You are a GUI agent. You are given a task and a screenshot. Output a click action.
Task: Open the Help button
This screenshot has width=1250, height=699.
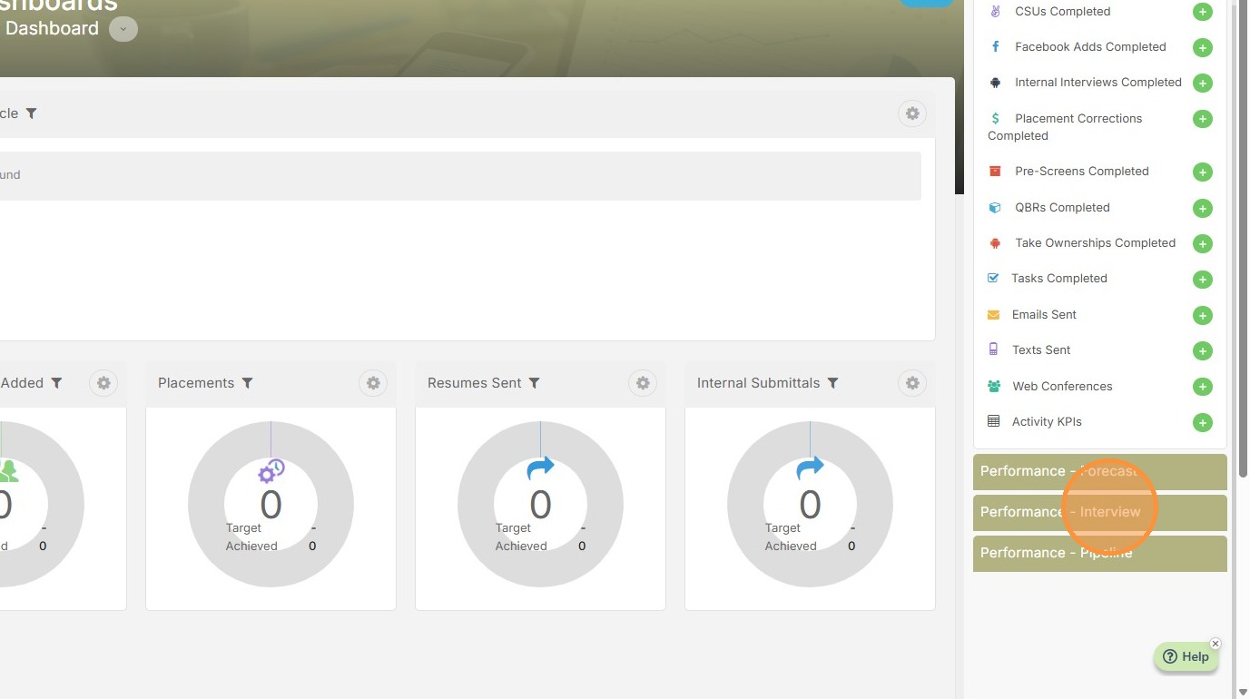coord(1186,657)
